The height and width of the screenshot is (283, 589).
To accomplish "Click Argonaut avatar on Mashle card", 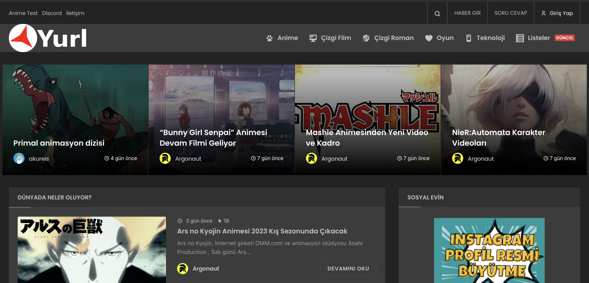I will [311, 158].
